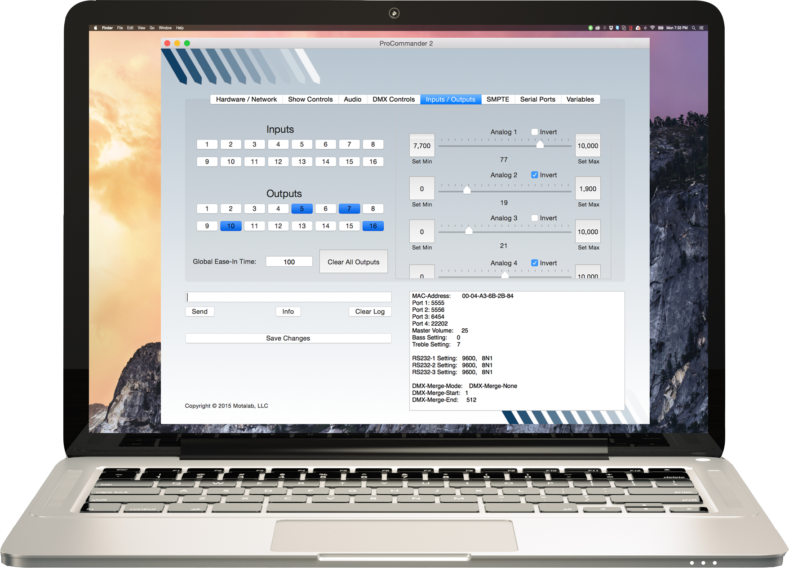The image size is (789, 568).
Task: Click the Send button
Action: coord(200,312)
